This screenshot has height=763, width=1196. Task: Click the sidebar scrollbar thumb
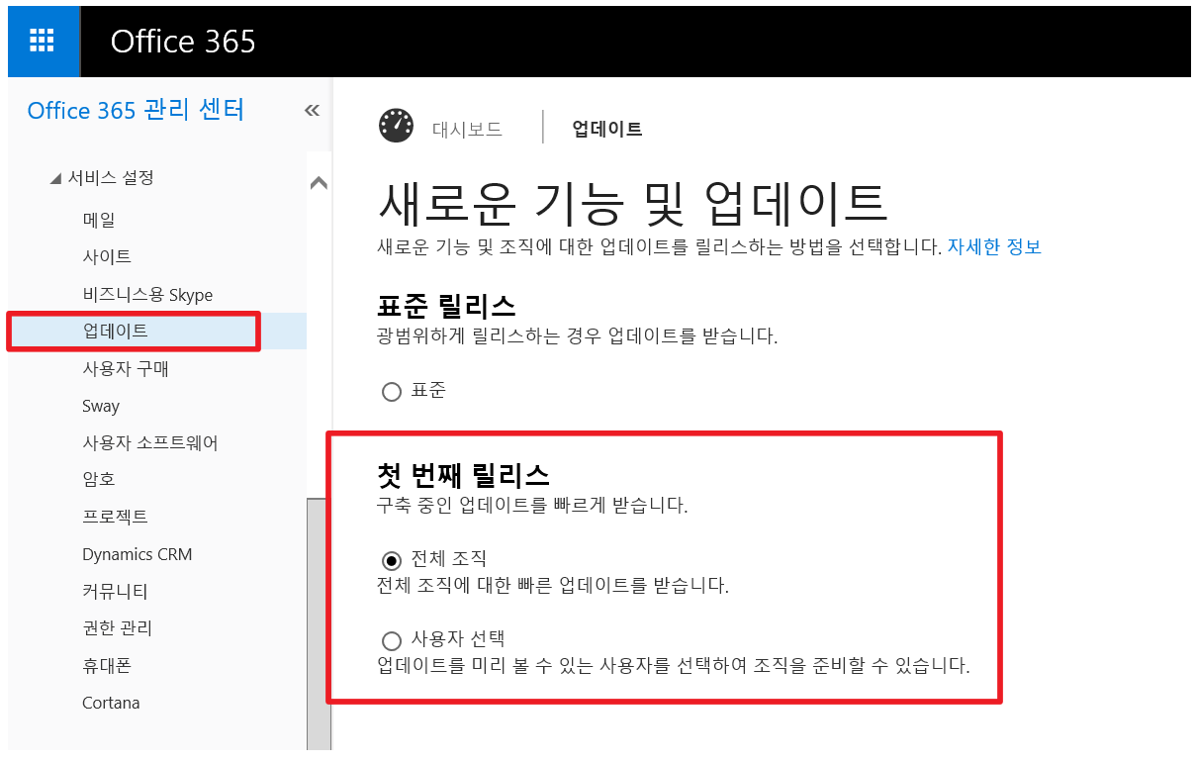click(319, 623)
